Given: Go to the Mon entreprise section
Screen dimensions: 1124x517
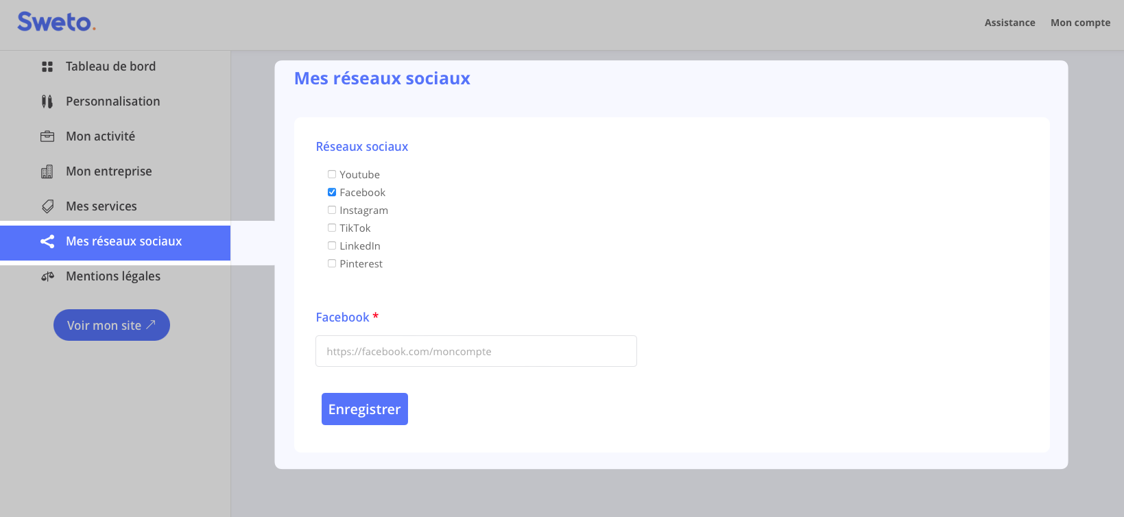Looking at the screenshot, I should (109, 171).
